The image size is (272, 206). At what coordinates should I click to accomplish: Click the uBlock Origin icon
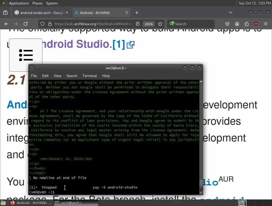tap(256, 24)
